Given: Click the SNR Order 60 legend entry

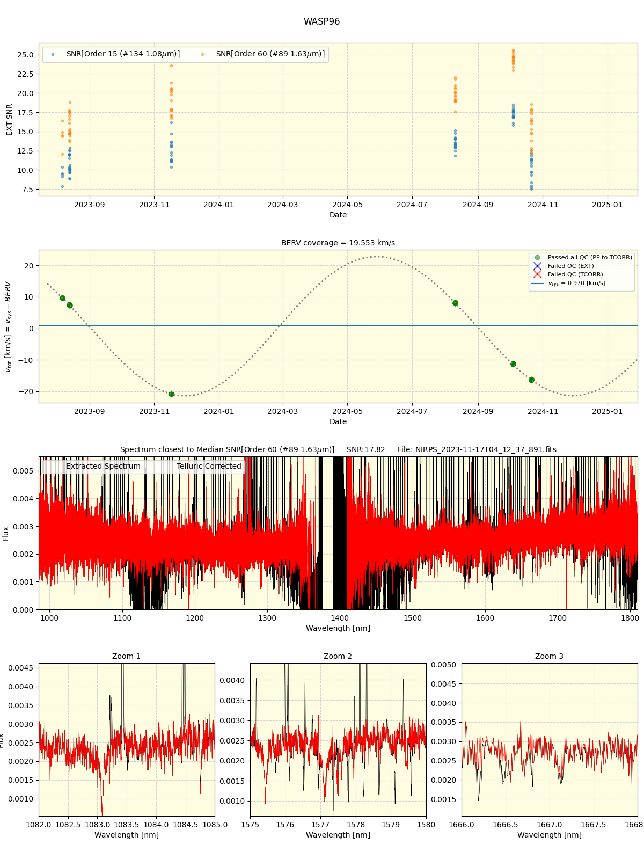Looking at the screenshot, I should click(x=270, y=54).
